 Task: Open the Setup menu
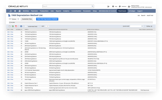click(95, 11)
